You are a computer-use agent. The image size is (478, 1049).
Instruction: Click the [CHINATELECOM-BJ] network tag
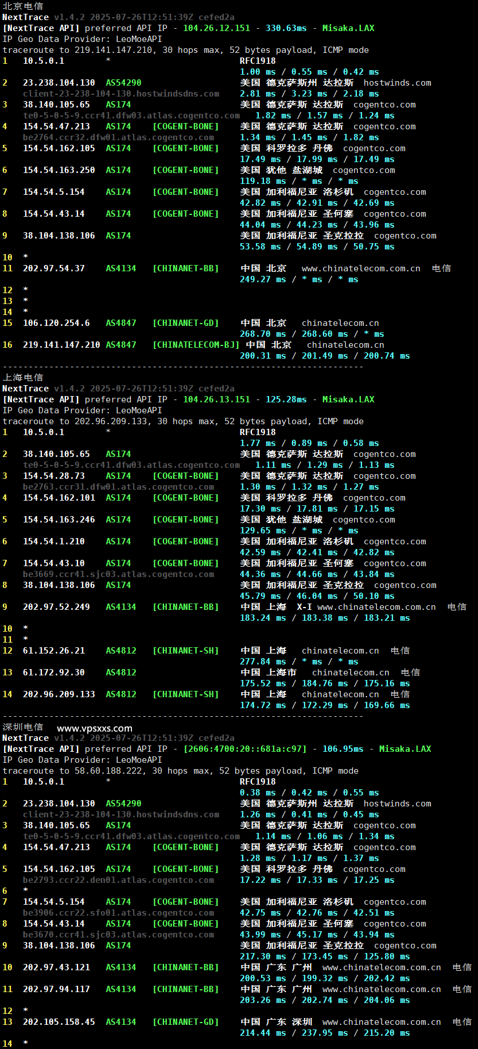pos(196,345)
